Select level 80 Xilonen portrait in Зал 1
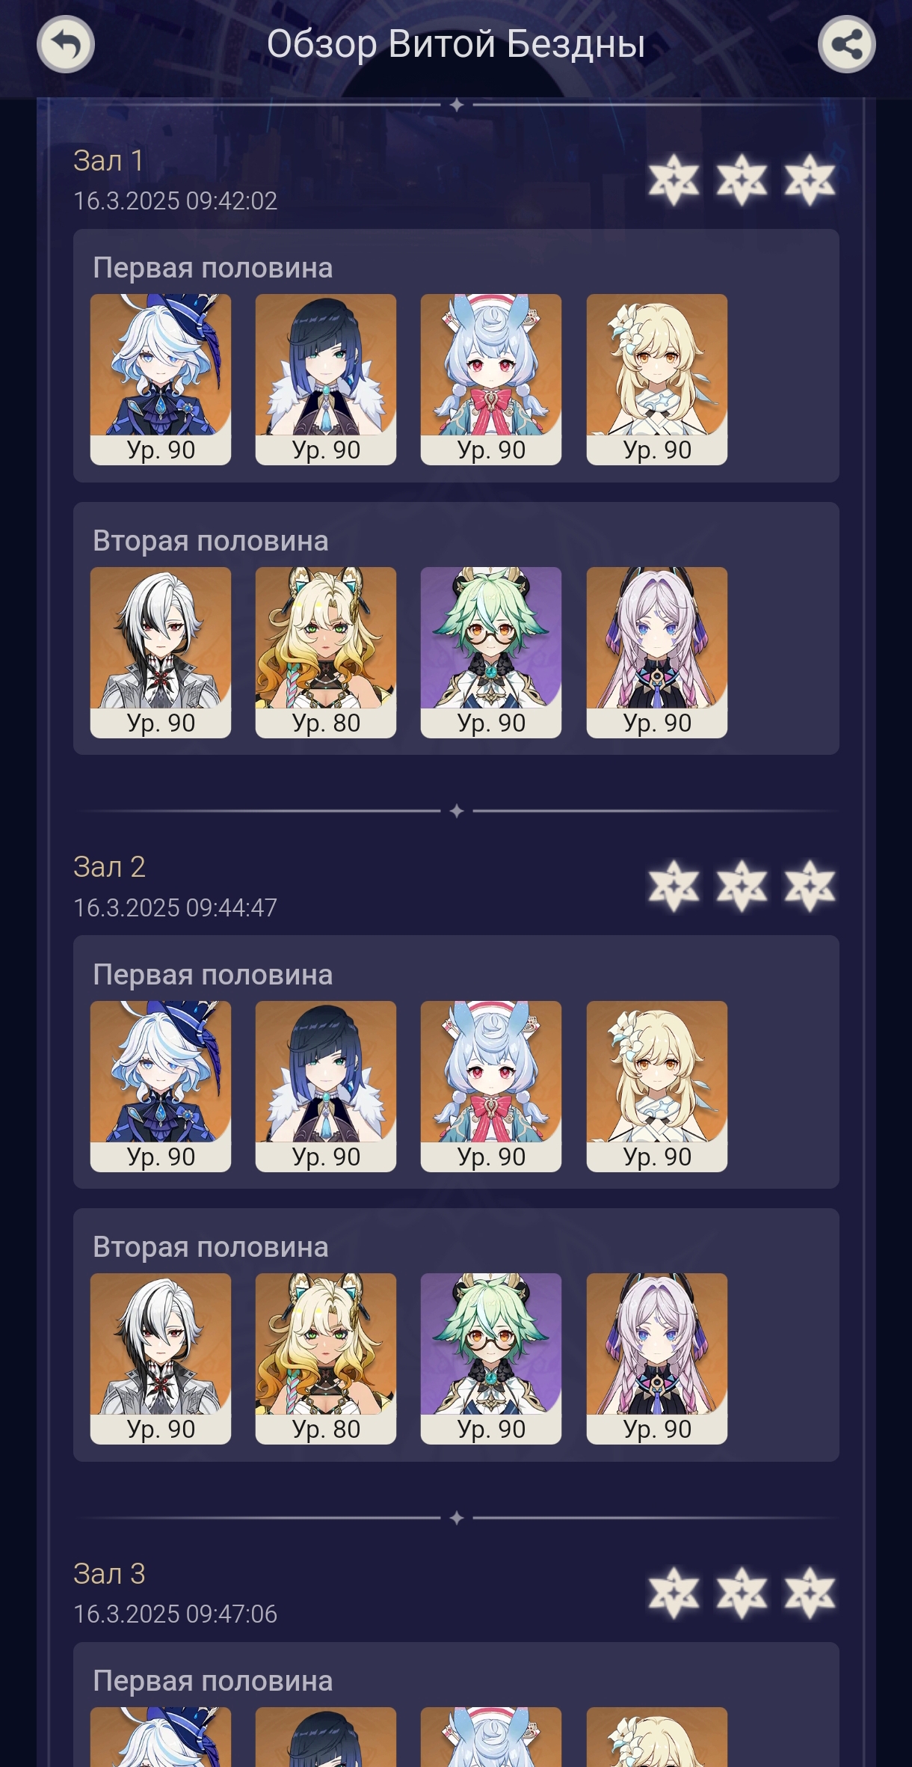Image resolution: width=912 pixels, height=1767 pixels. tap(326, 652)
